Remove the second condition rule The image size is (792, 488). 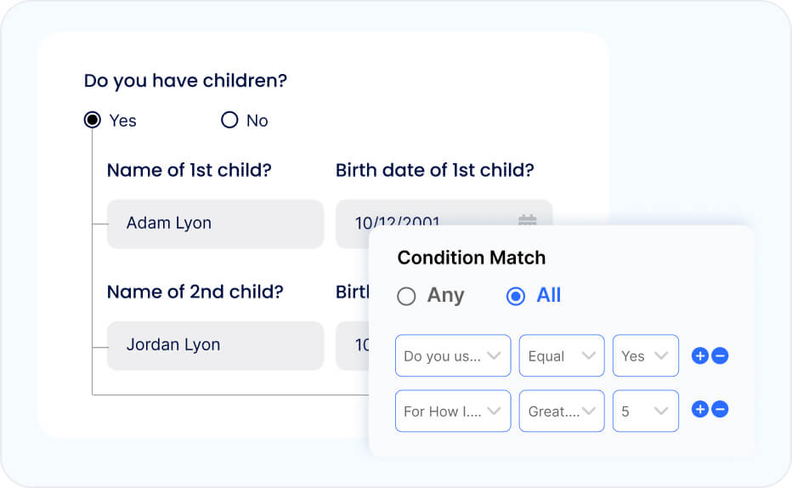(720, 410)
